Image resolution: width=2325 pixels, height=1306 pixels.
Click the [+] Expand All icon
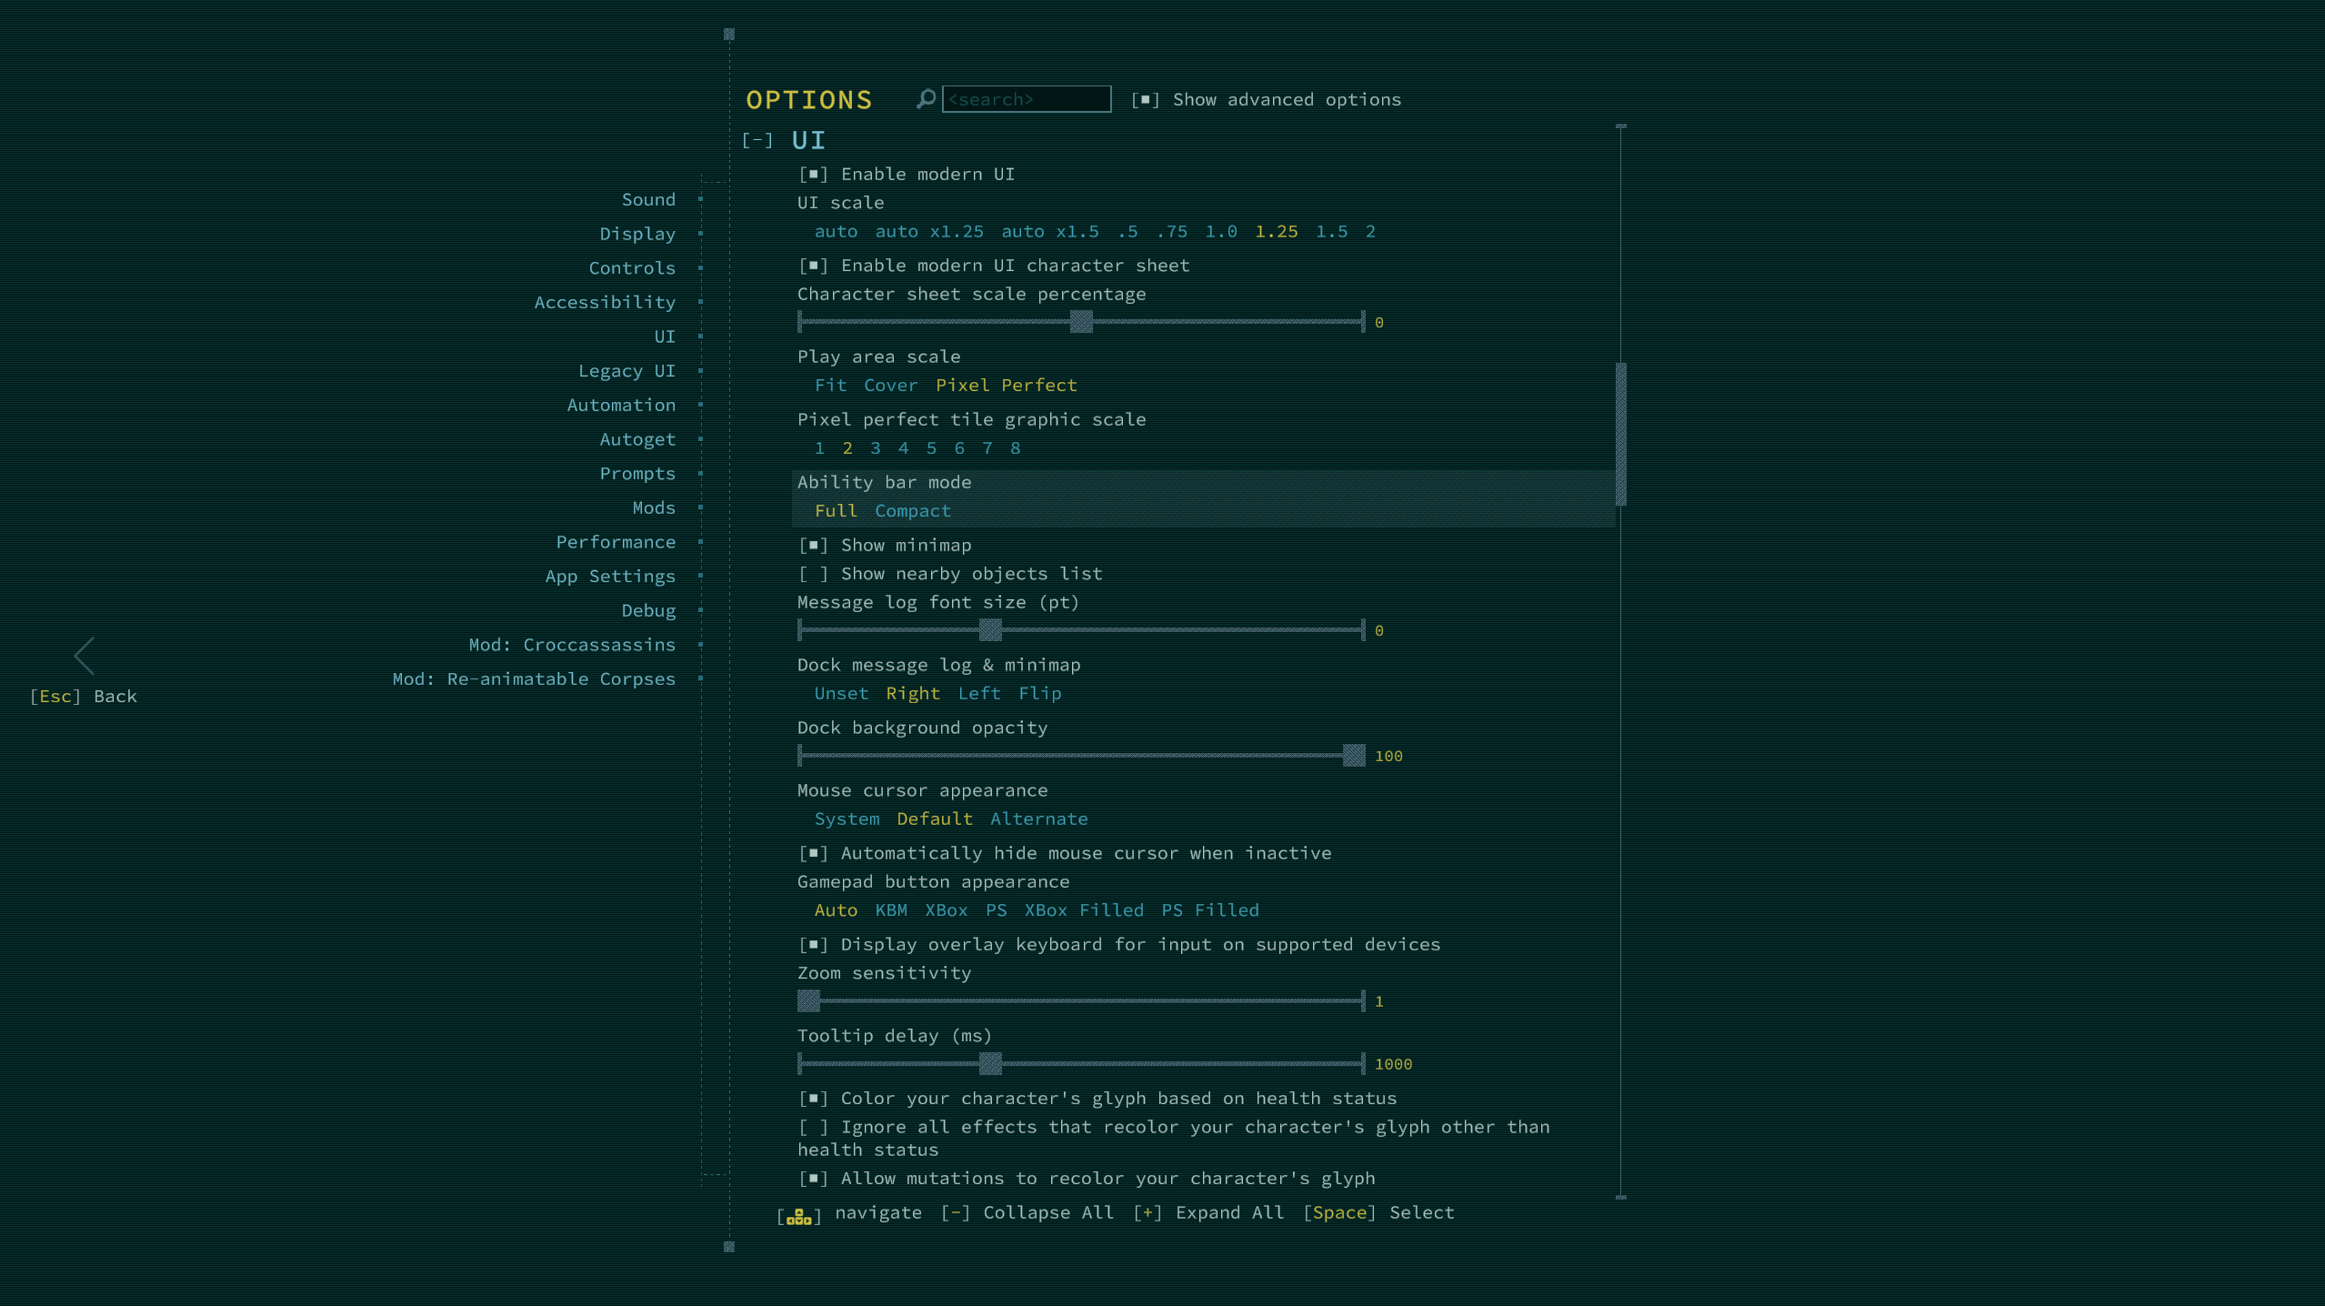coord(1147,1212)
